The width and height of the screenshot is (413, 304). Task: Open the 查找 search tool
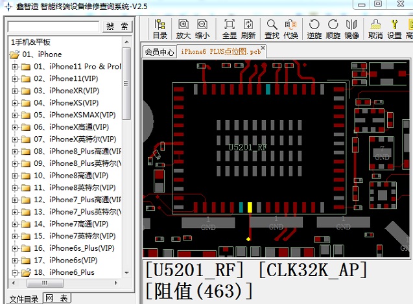272,29
